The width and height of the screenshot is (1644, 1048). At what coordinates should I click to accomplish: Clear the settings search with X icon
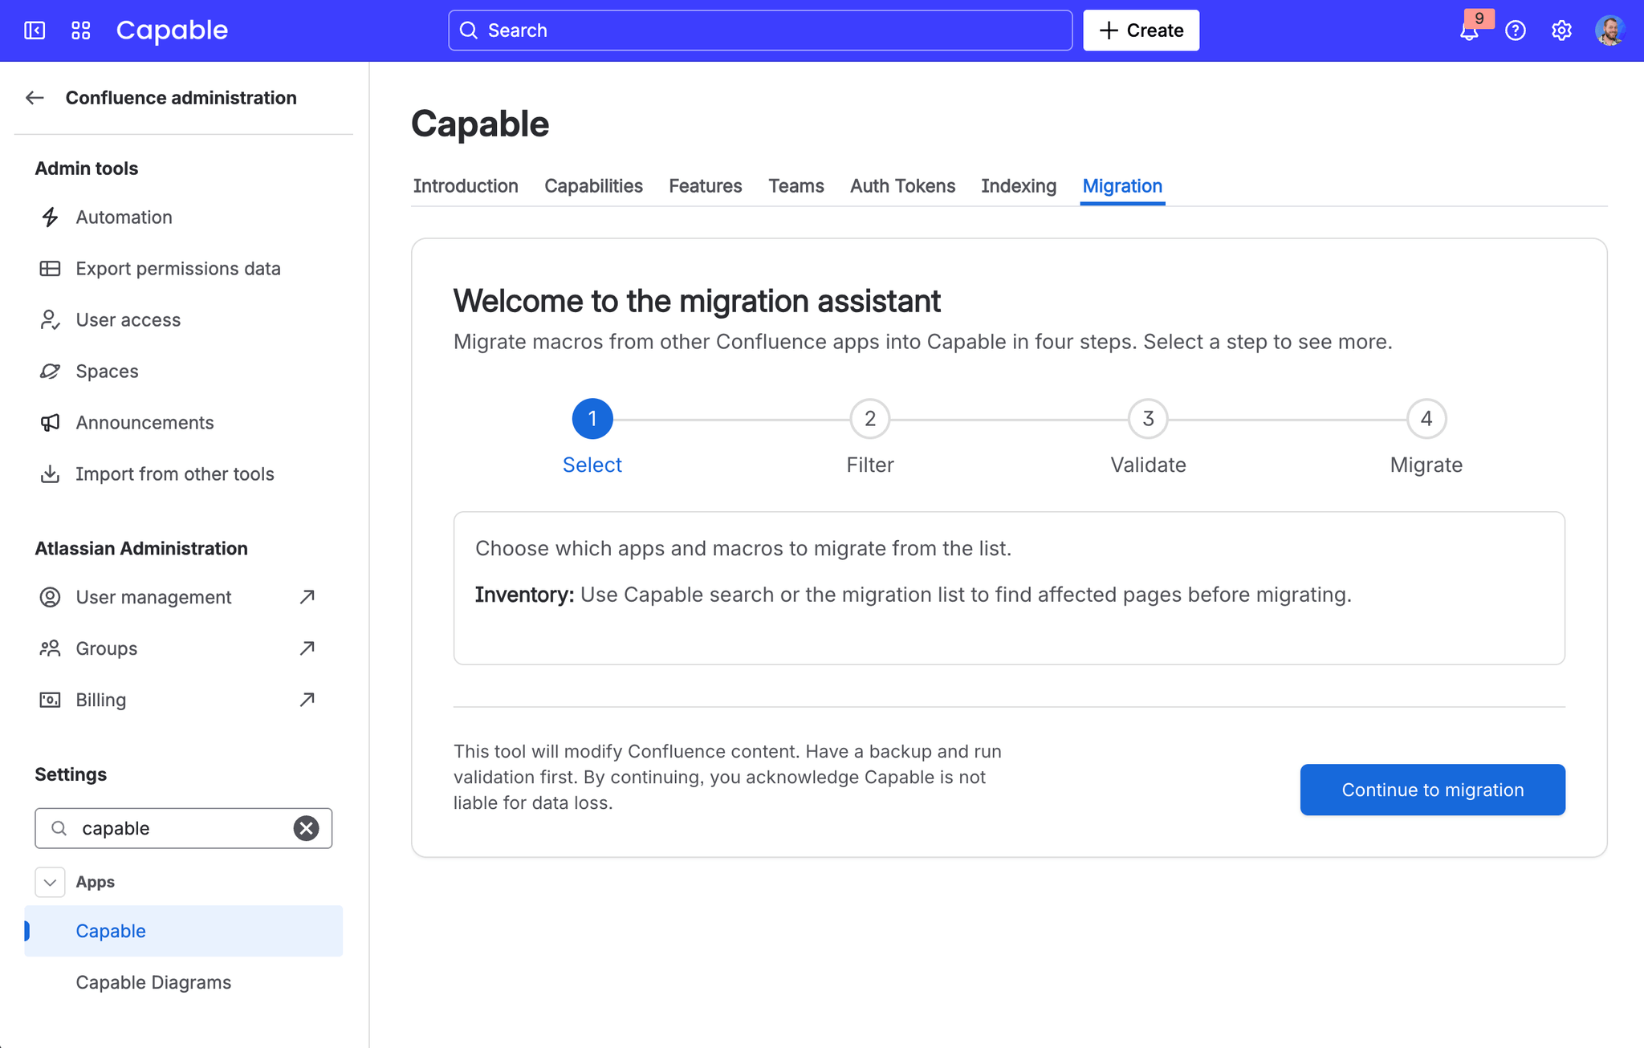point(306,828)
